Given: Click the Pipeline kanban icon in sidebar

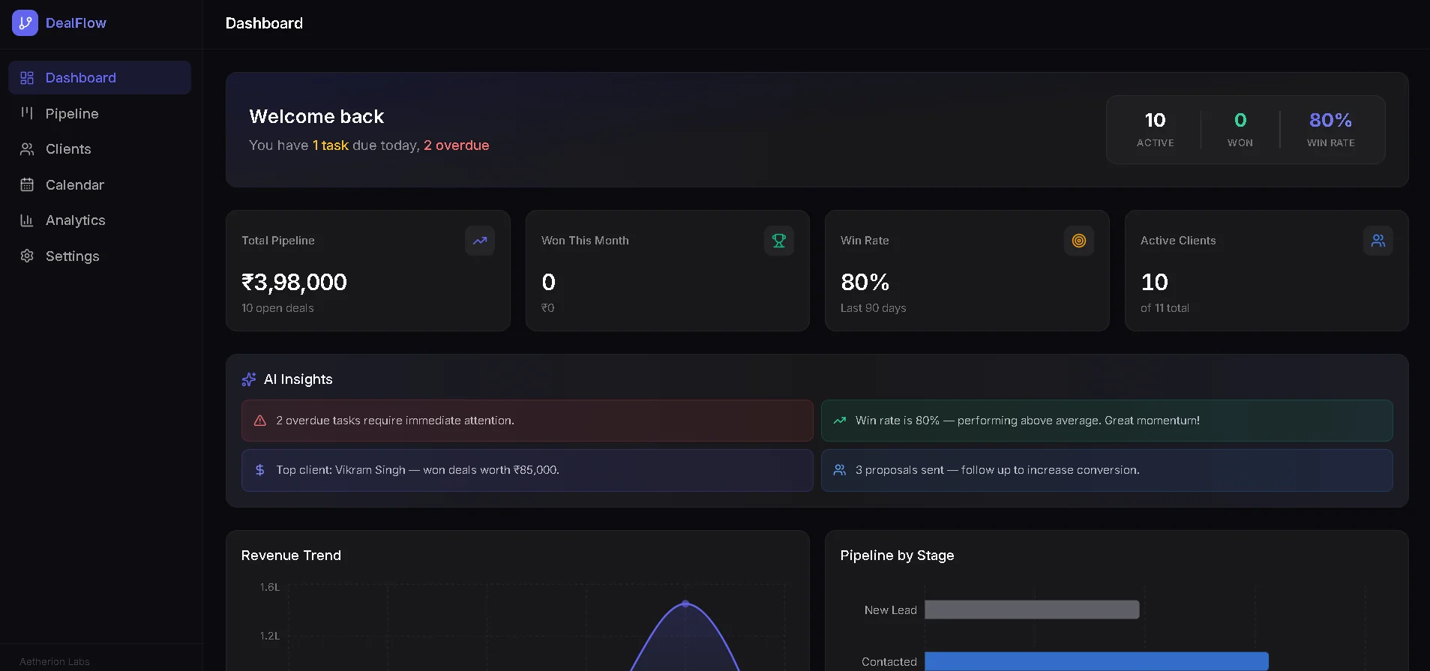Looking at the screenshot, I should click(x=27, y=113).
